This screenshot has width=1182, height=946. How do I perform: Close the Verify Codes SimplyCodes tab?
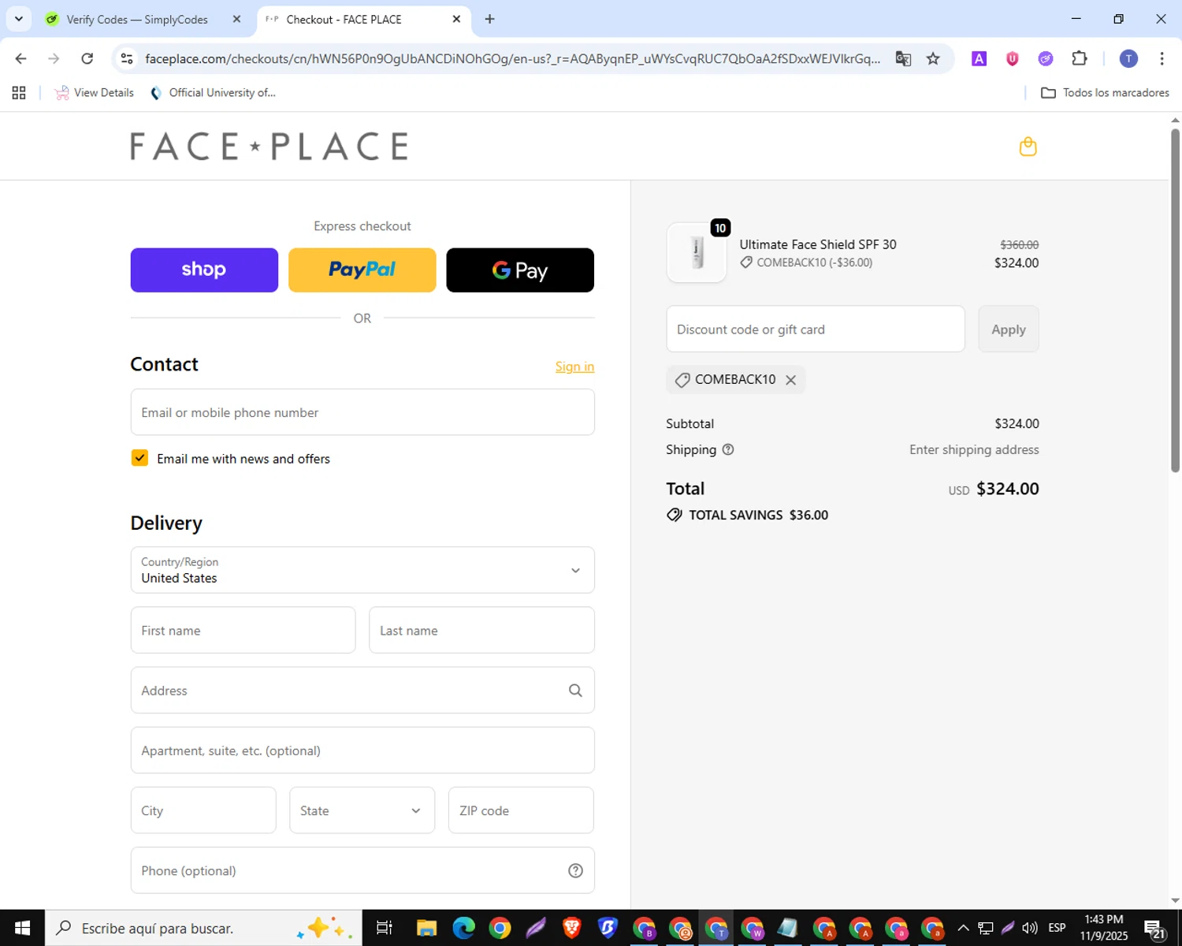[236, 19]
